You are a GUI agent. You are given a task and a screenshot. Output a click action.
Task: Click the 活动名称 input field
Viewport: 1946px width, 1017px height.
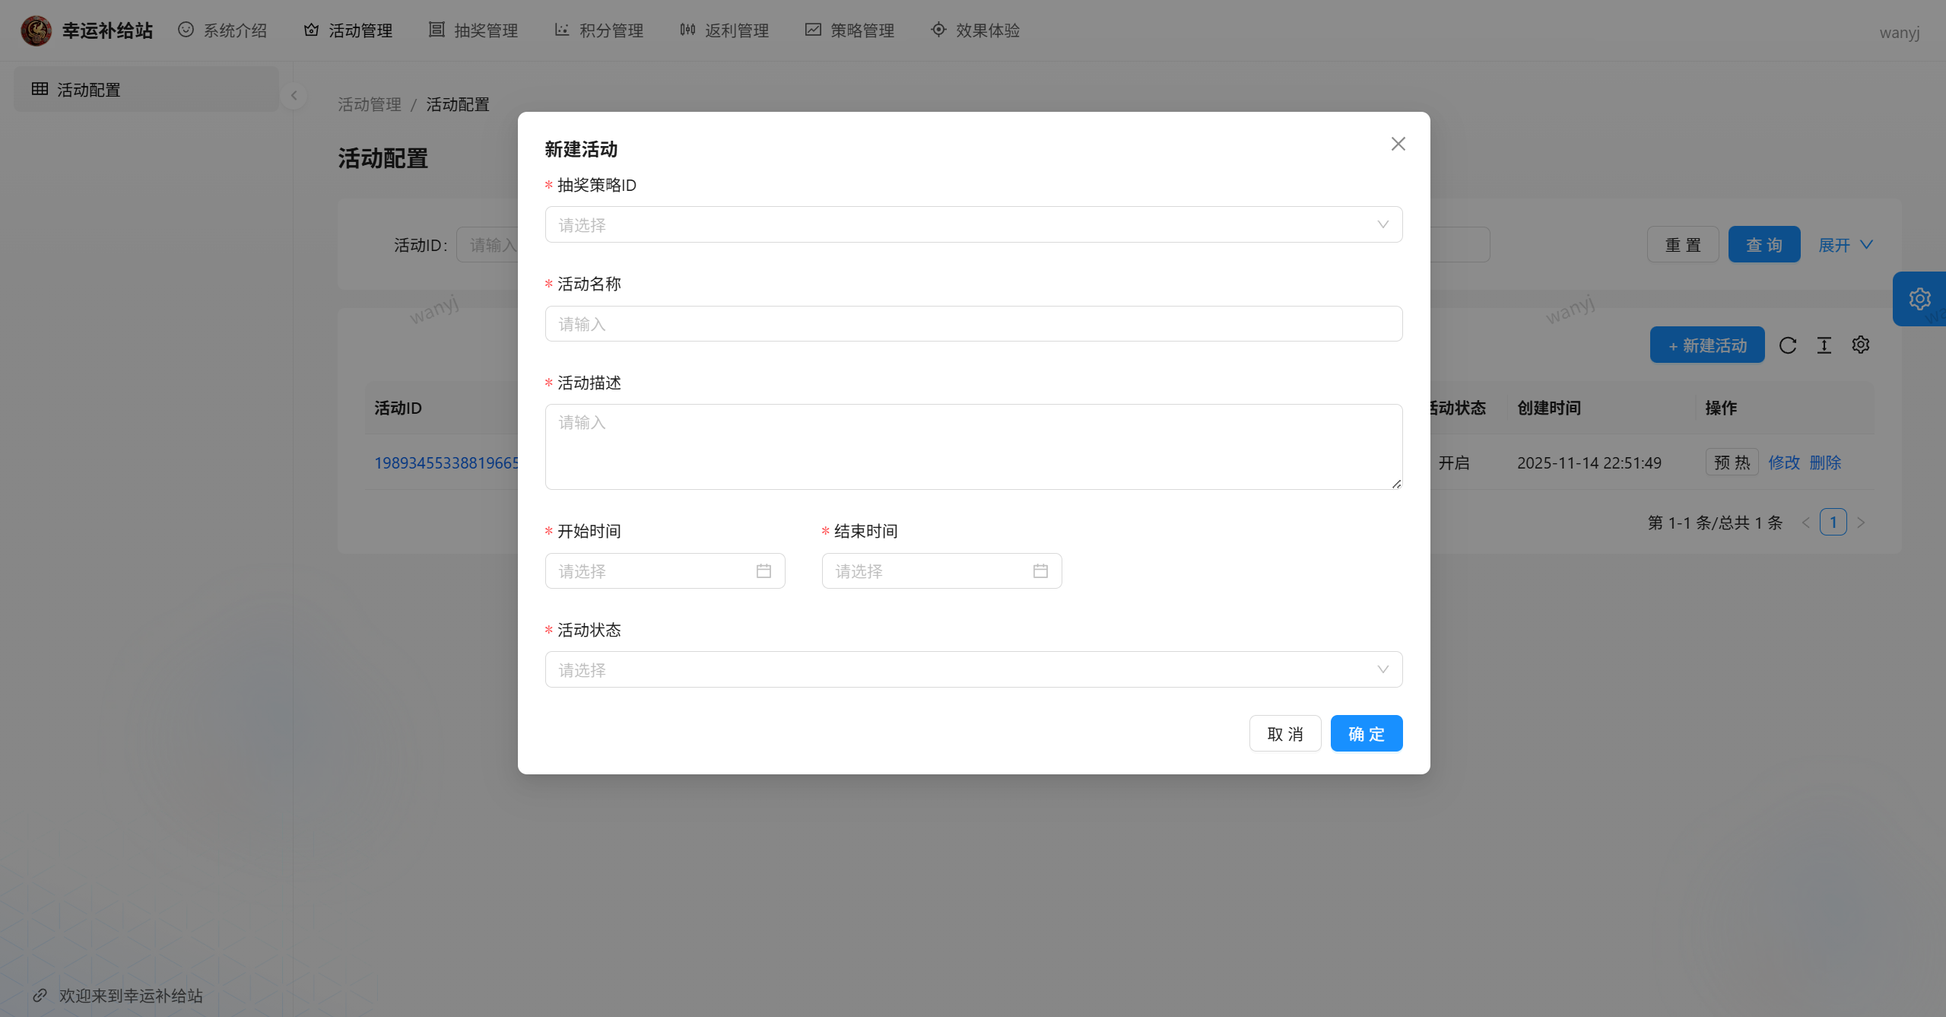point(973,324)
